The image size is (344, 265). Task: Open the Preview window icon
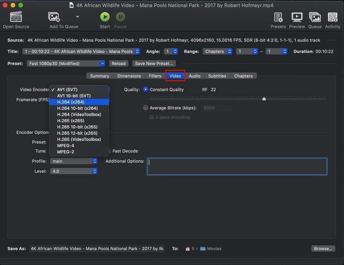pos(297,17)
